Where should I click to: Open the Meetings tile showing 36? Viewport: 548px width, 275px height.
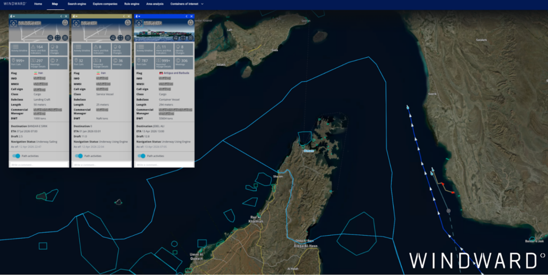point(121,62)
